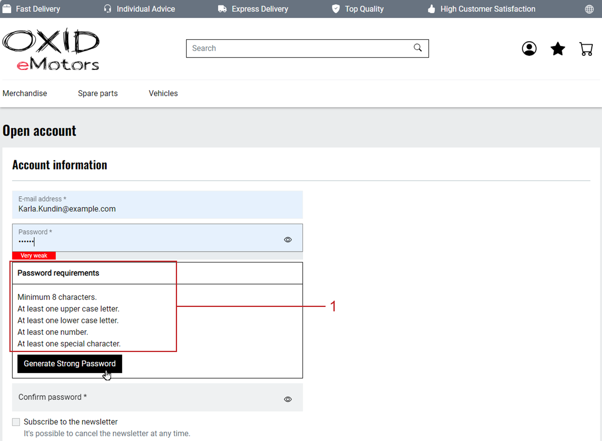Click the Express Delivery truck icon
Viewport: 602px width, 441px height.
pos(222,9)
